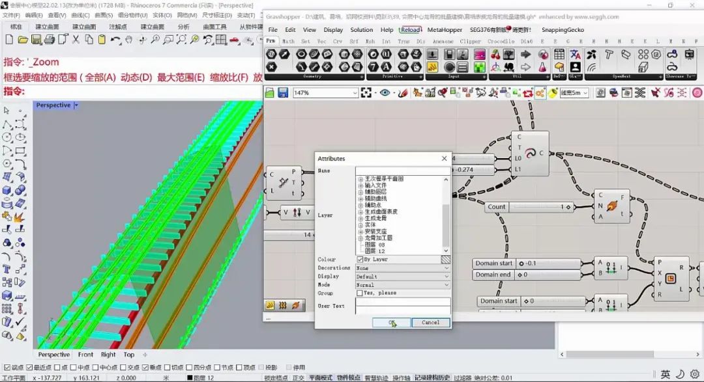Paste using the clipboard icon in Rhino
The image size is (704, 382).
coord(102,40)
